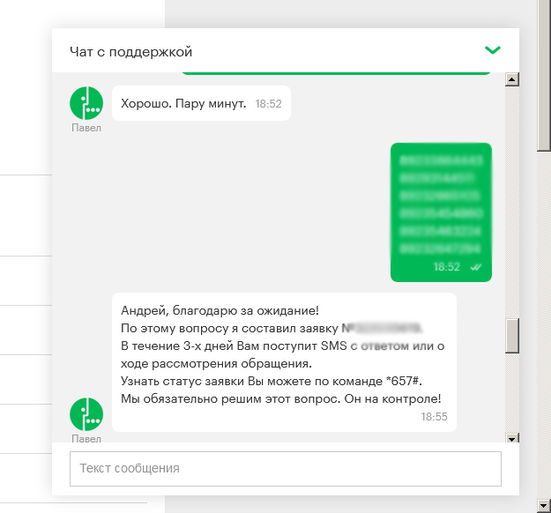The width and height of the screenshot is (551, 513).
Task: Click the 'Хорошо. Пару минут.' message
Action: [201, 103]
